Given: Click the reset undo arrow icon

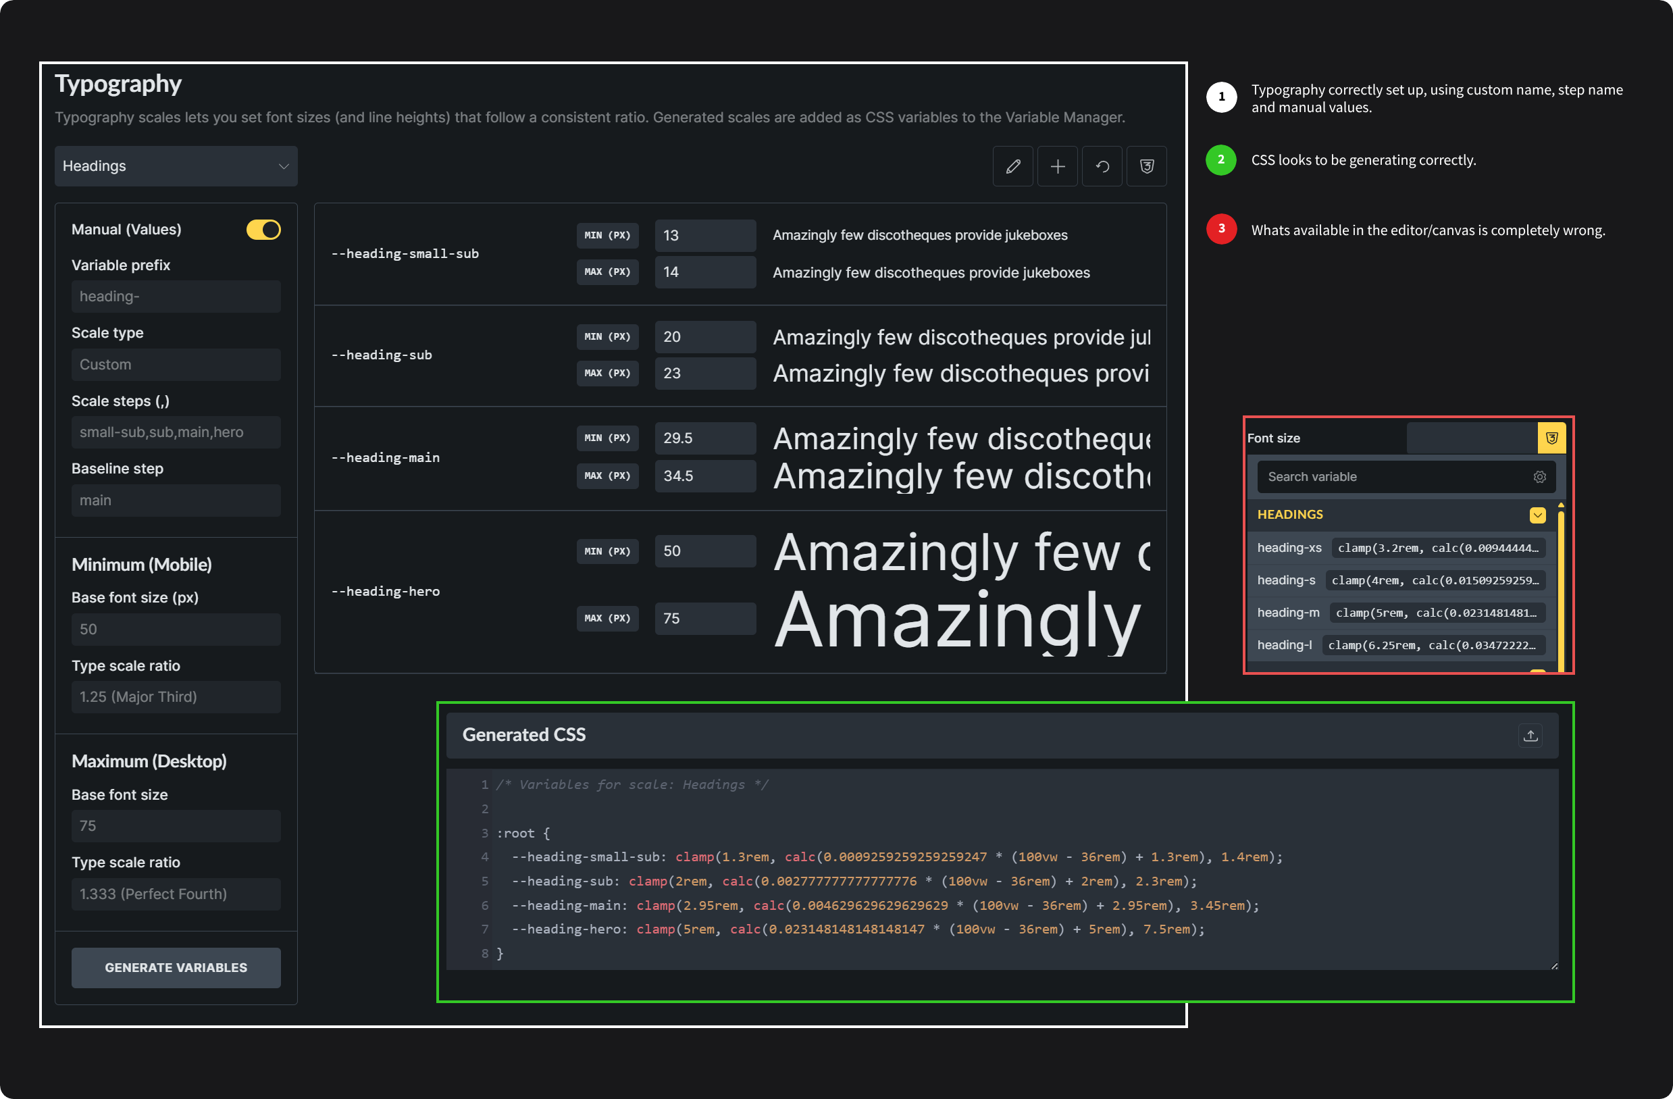Looking at the screenshot, I should (x=1102, y=167).
